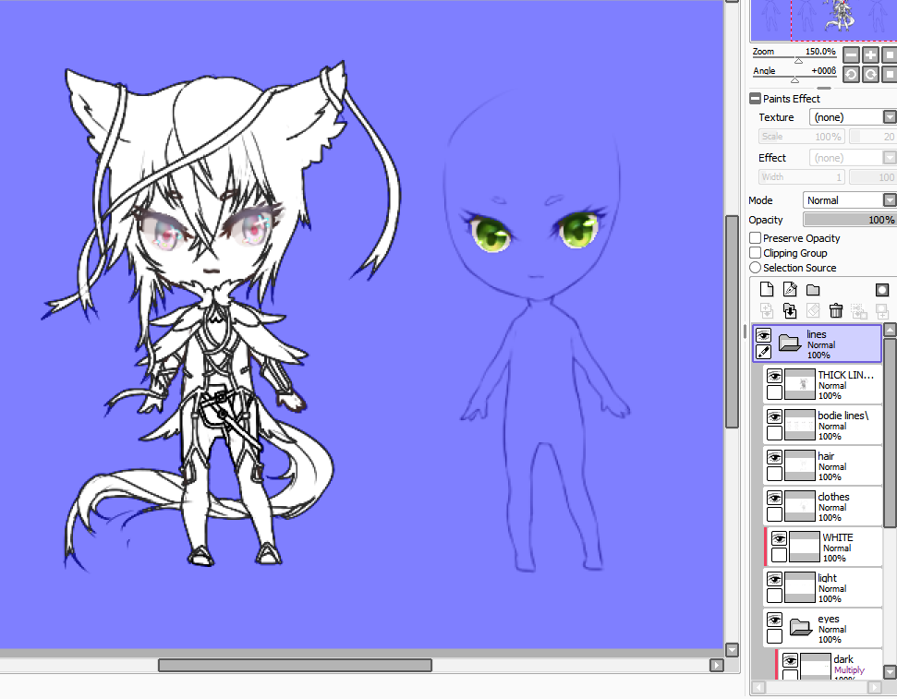Toggle link box on eyes folder
897x699 pixels.
point(774,636)
